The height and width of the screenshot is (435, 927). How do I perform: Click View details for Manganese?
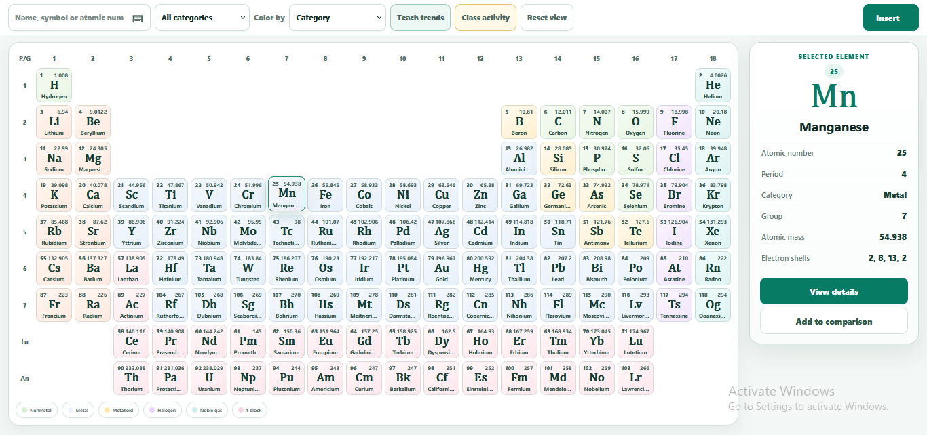[x=833, y=291]
